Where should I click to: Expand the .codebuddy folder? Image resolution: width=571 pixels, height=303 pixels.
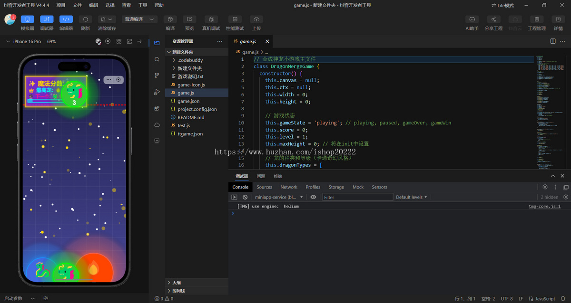[x=197, y=60]
